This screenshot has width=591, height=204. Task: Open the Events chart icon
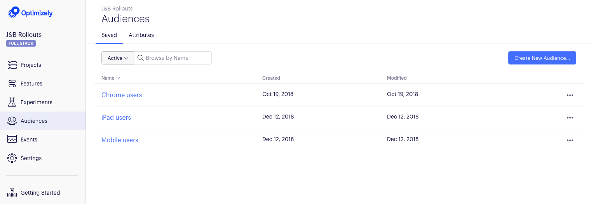point(12,139)
